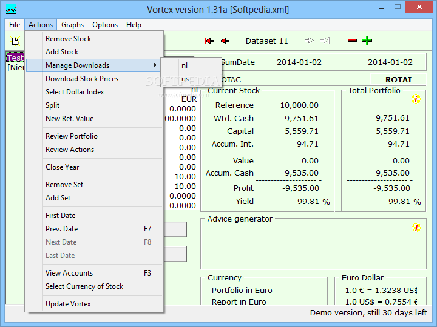Select us in Manage Downloads submenu
Image resolution: width=437 pixels, height=327 pixels.
(191, 79)
